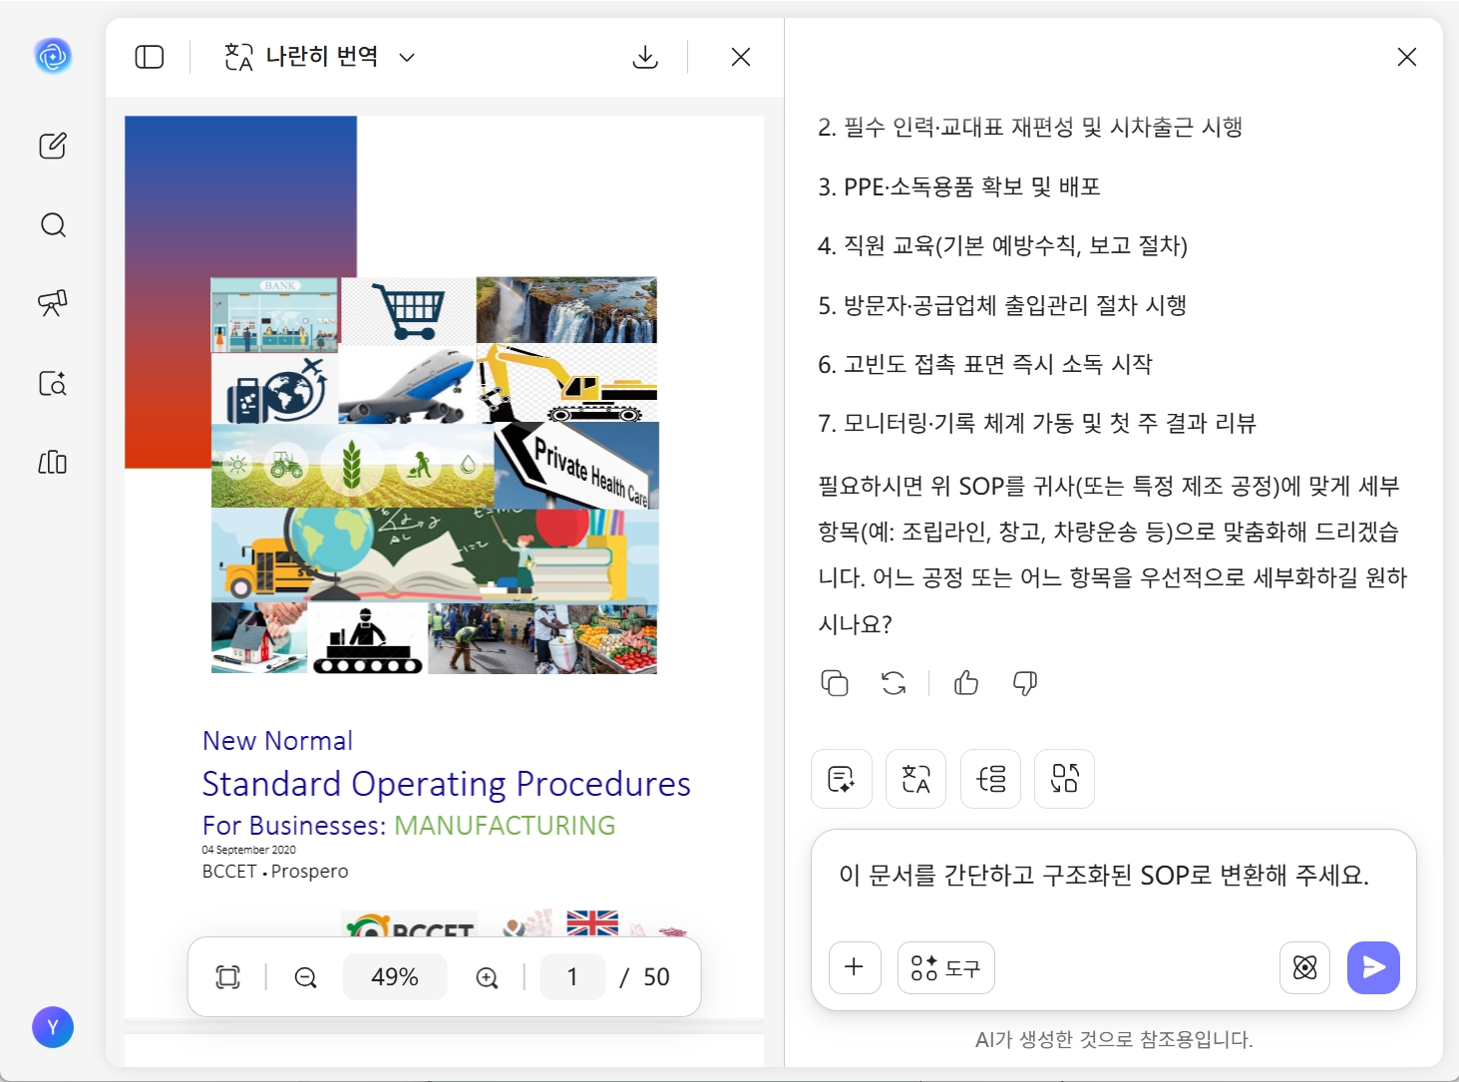Regenerate the AI response
This screenshot has height=1082, width=1459.
[894, 683]
